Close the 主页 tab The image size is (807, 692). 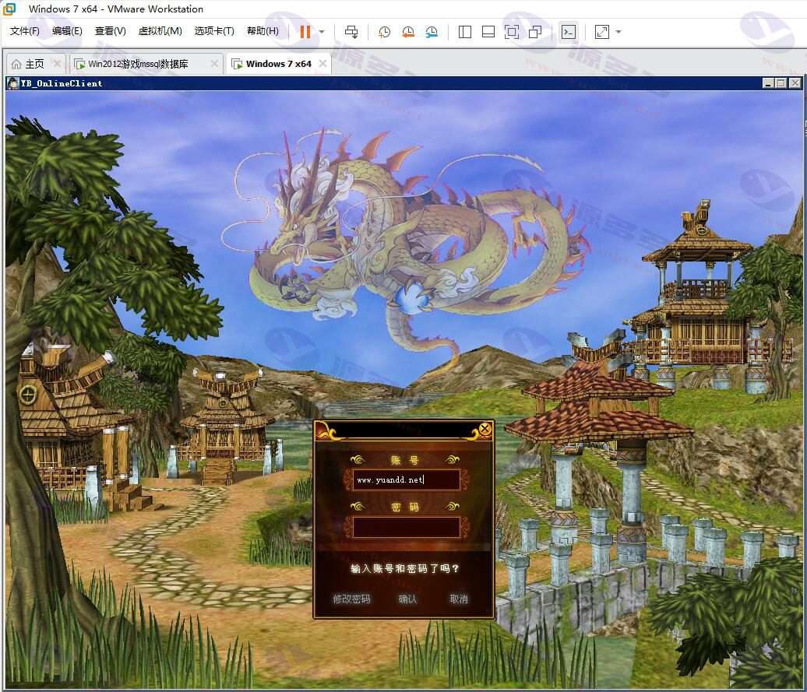(x=57, y=64)
